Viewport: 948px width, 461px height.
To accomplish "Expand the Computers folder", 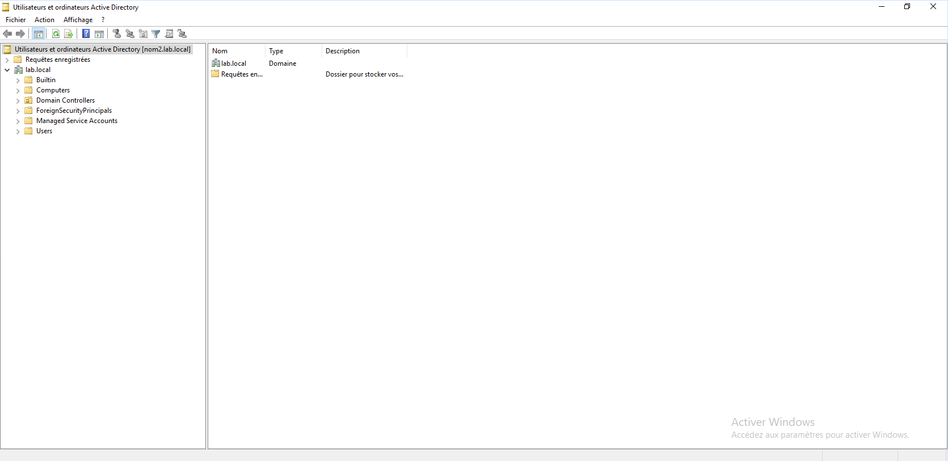I will pyautogui.click(x=18, y=91).
